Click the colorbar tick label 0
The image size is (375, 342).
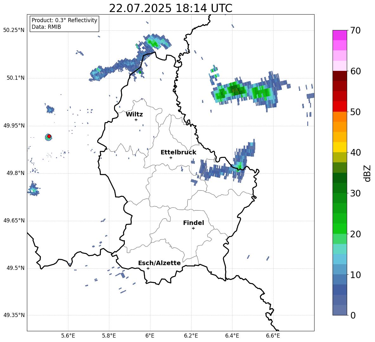tap(353, 315)
